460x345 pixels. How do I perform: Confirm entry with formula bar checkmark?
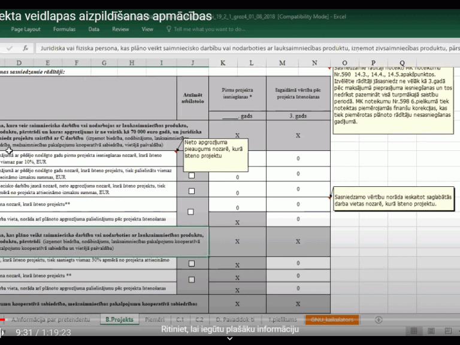point(8,48)
